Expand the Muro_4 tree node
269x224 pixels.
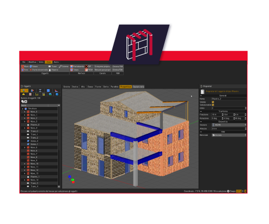(x=25, y=128)
